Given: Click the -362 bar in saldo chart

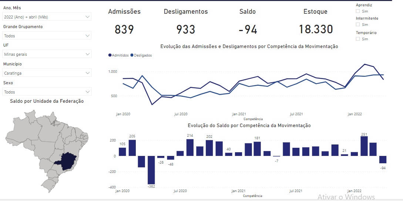Looking at the screenshot, I should 151,170.
